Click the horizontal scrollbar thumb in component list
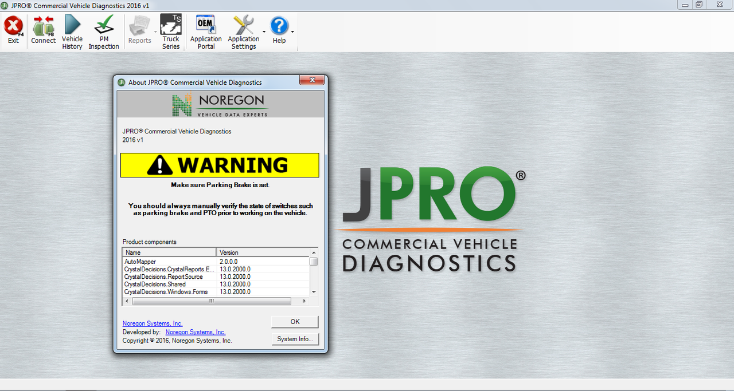This screenshot has width=734, height=391. [212, 300]
